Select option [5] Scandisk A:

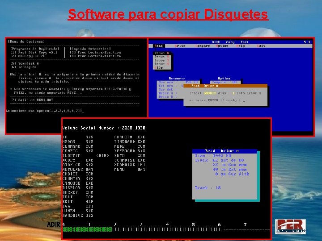point(25,63)
